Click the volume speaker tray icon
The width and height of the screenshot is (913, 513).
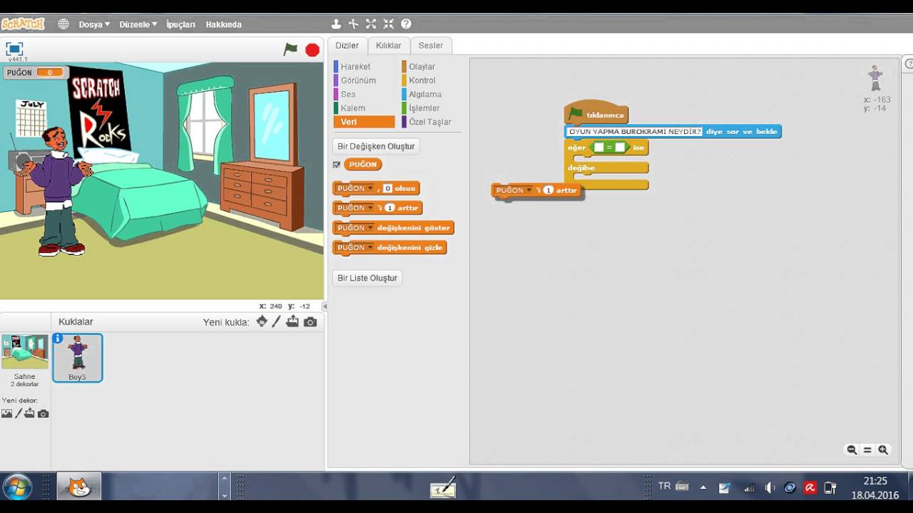pos(770,488)
